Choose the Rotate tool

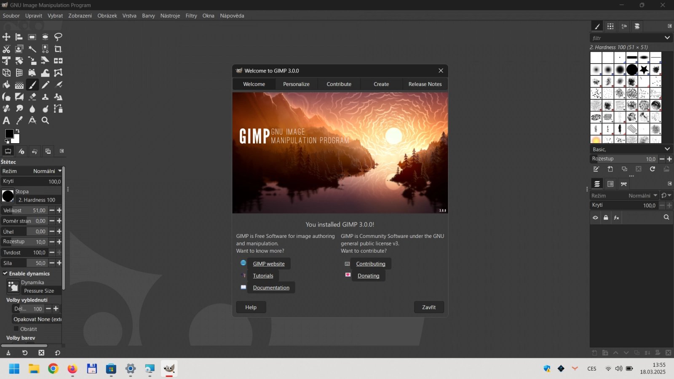(19, 61)
